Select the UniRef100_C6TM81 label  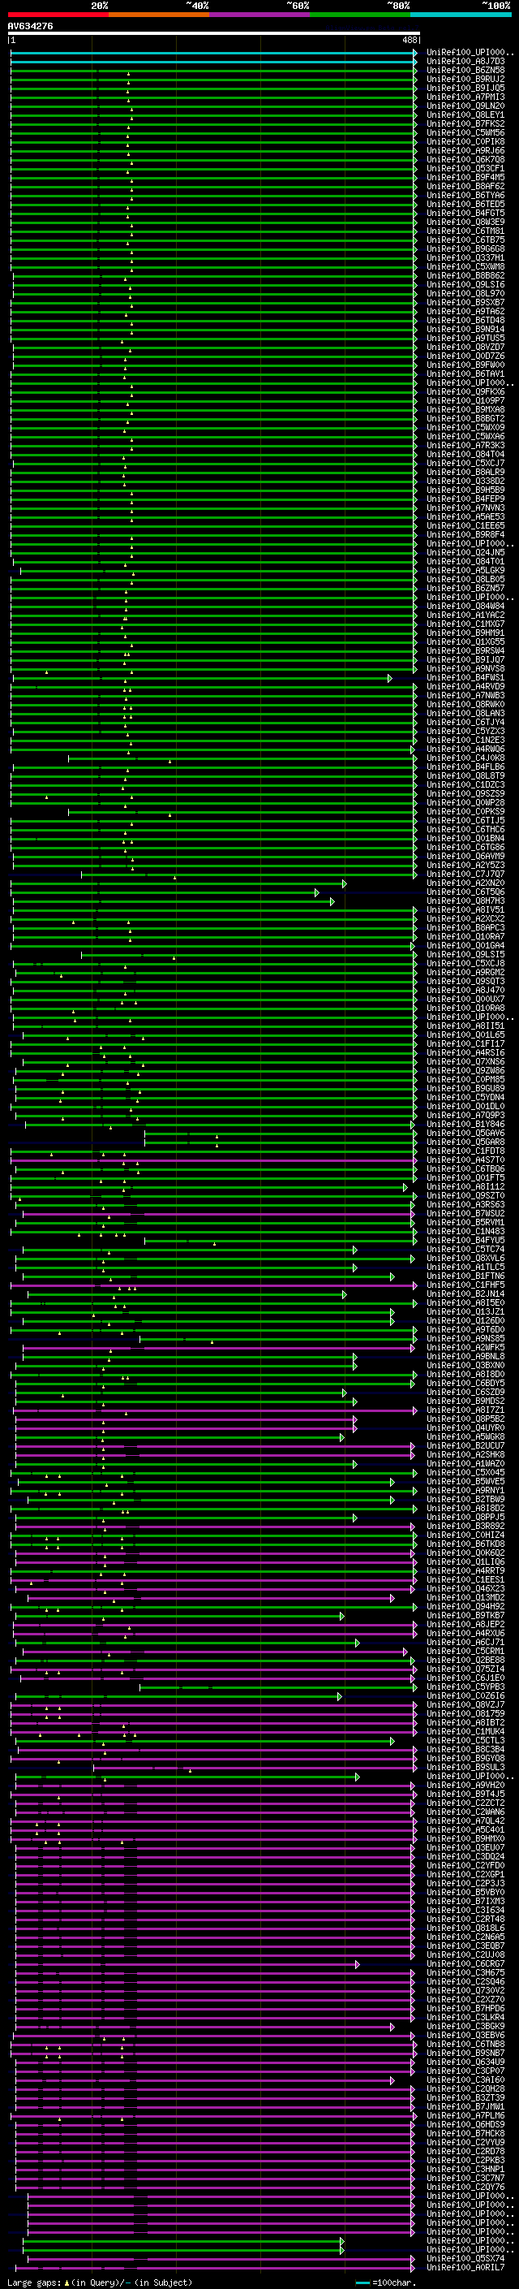pos(465,231)
